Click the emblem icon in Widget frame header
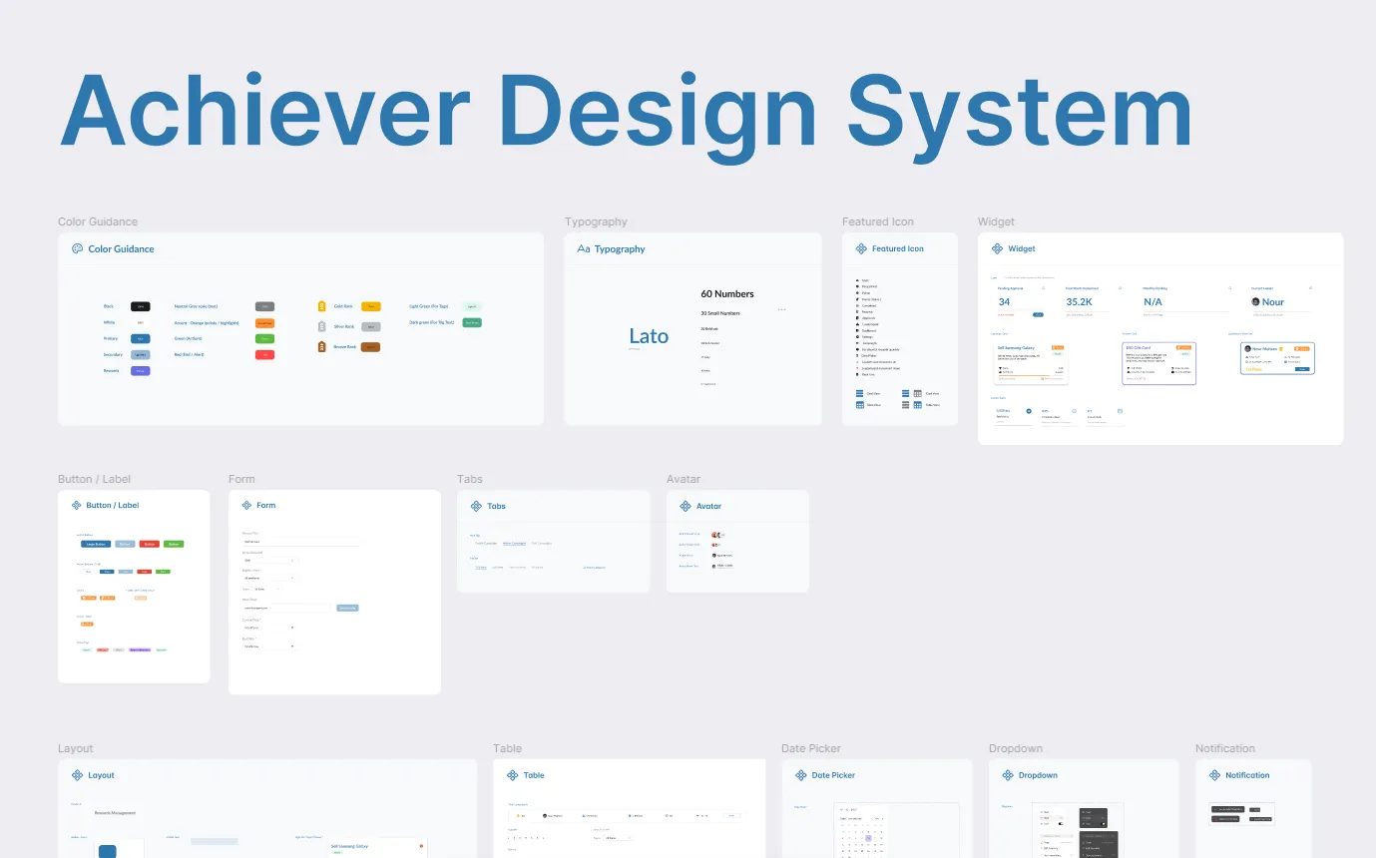1376x858 pixels. (x=997, y=248)
